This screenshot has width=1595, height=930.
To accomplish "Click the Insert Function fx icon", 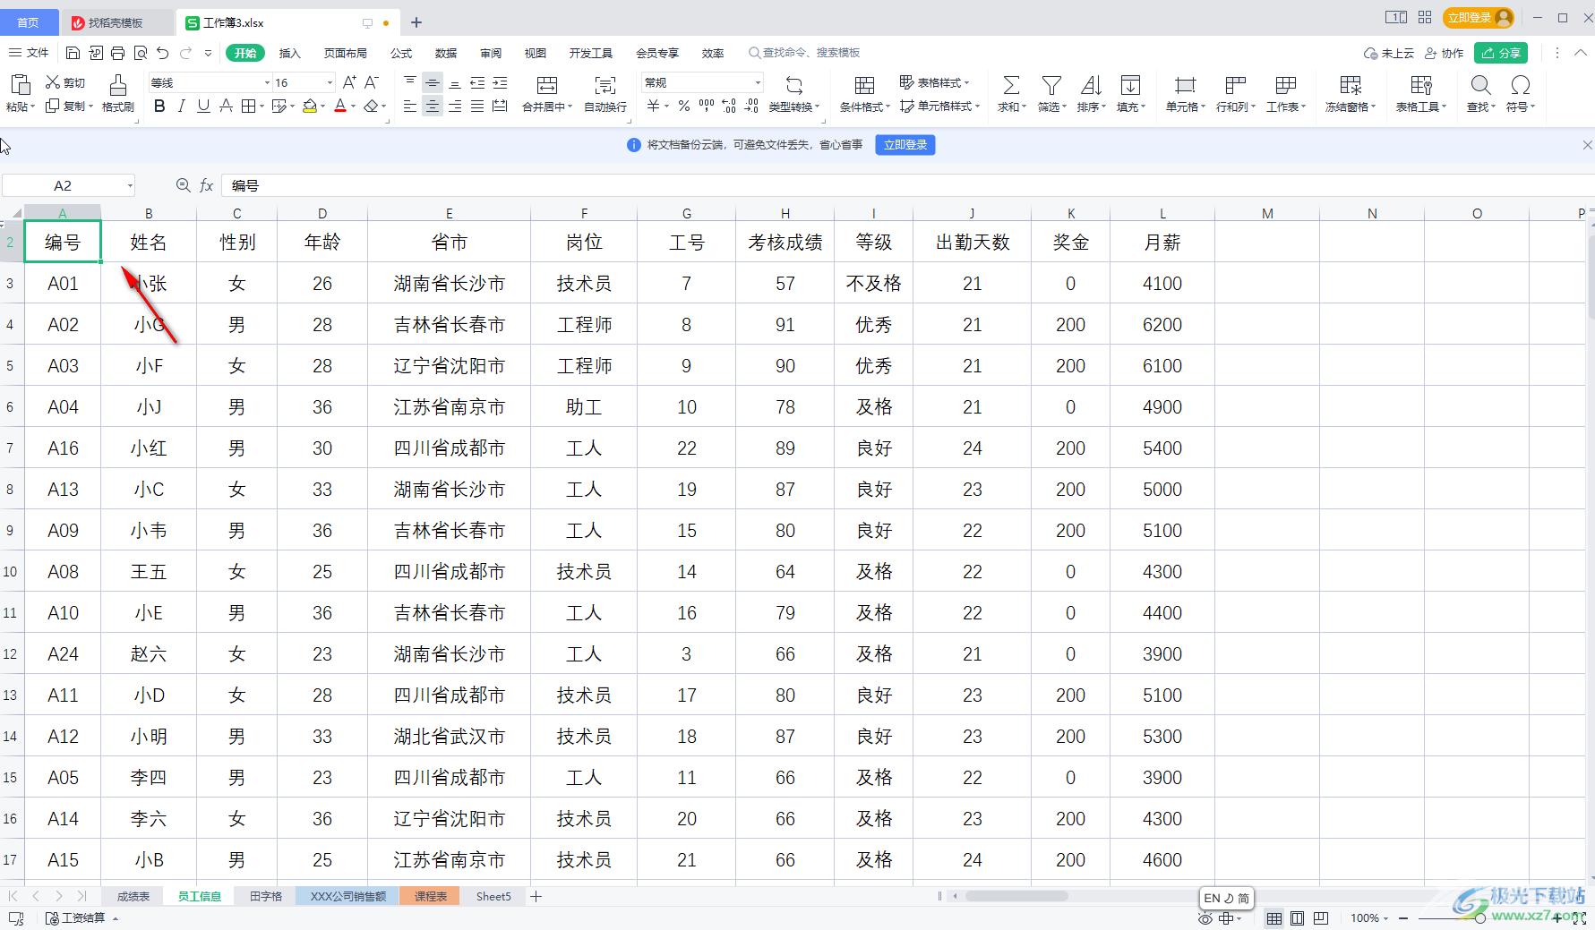I will point(207,185).
